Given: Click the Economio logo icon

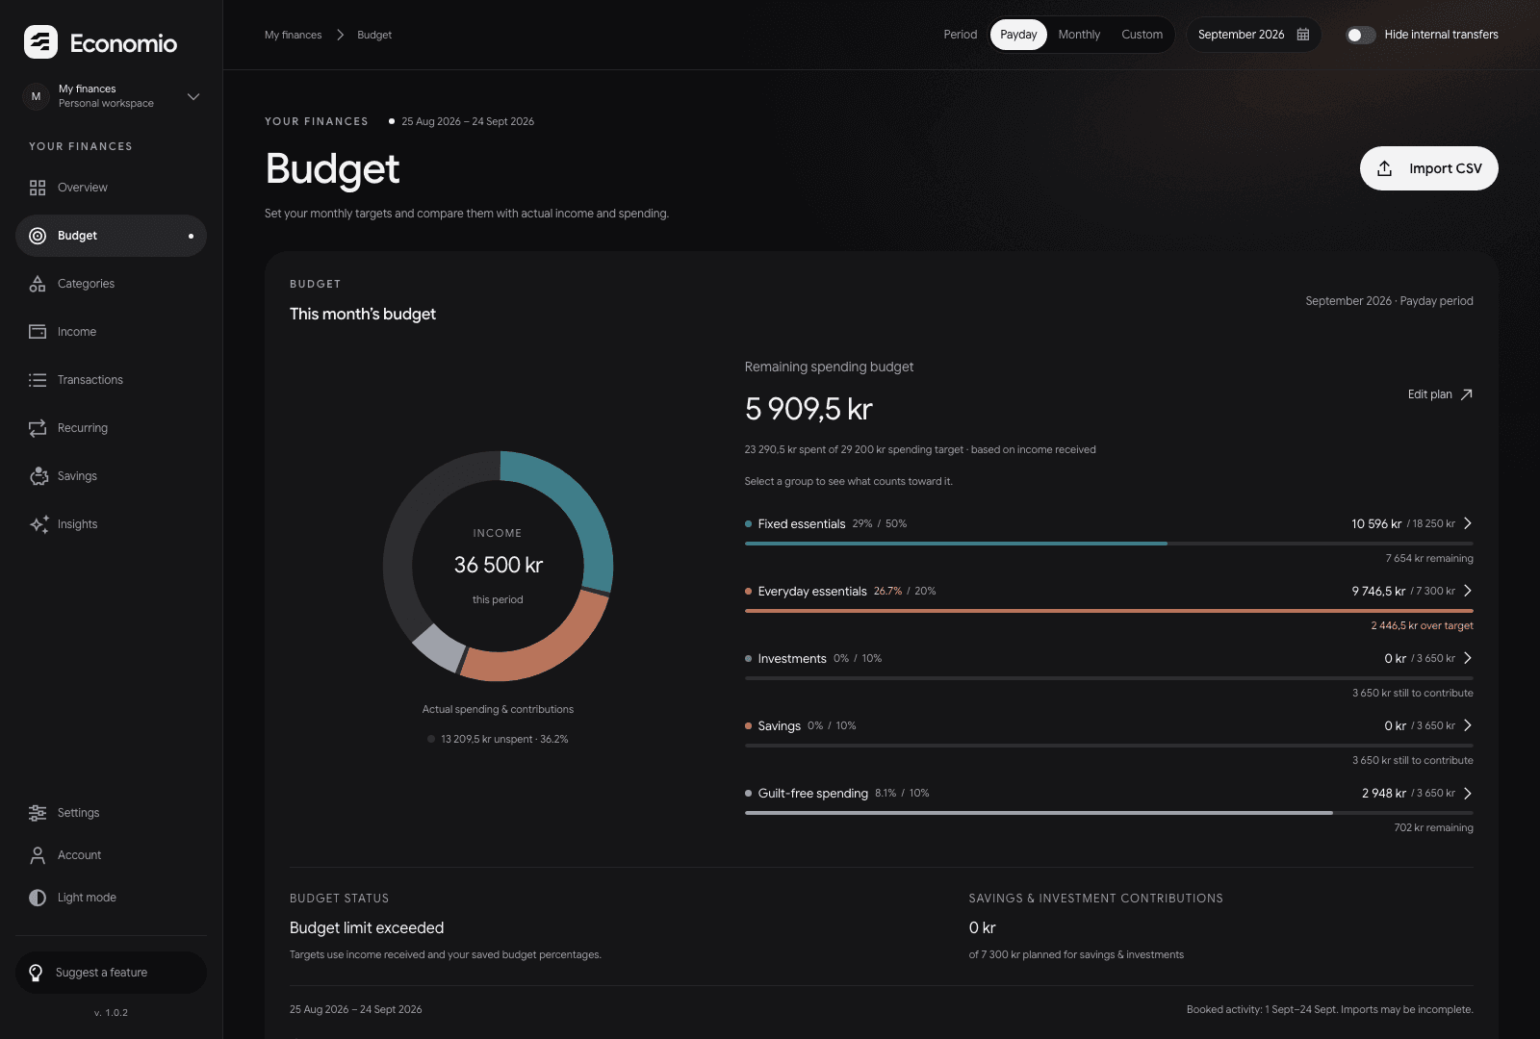Looking at the screenshot, I should click(40, 42).
